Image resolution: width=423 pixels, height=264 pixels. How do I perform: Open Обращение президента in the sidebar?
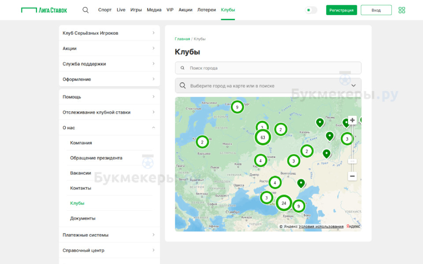96,158
